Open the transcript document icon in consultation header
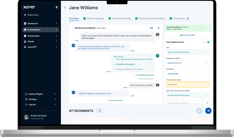234x137 pixels. coord(159,28)
